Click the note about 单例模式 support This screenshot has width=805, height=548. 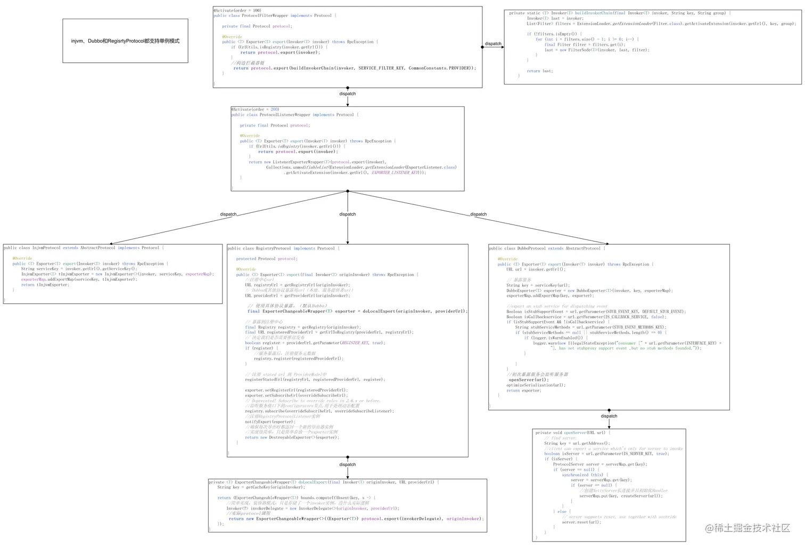click(x=125, y=40)
